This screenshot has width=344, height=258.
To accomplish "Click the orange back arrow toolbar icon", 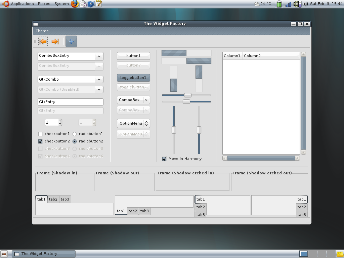I will coord(43,41).
